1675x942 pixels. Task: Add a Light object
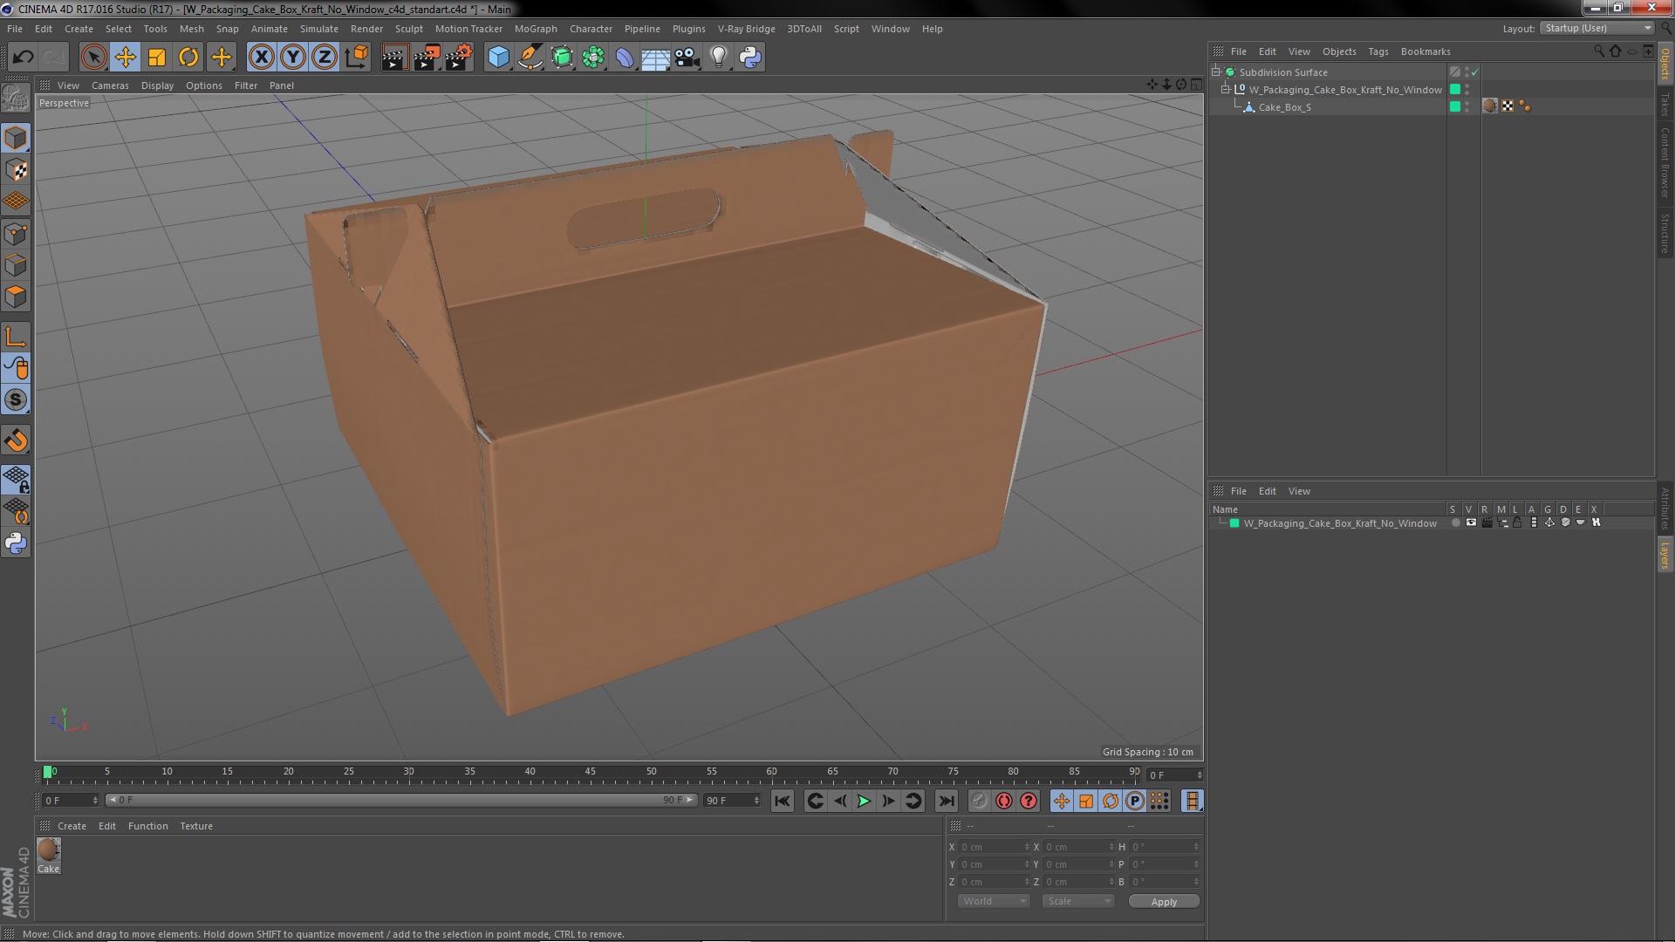(718, 58)
